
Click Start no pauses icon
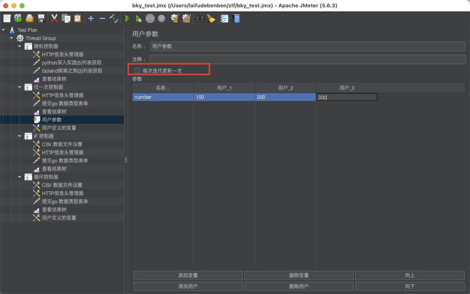coord(138,19)
